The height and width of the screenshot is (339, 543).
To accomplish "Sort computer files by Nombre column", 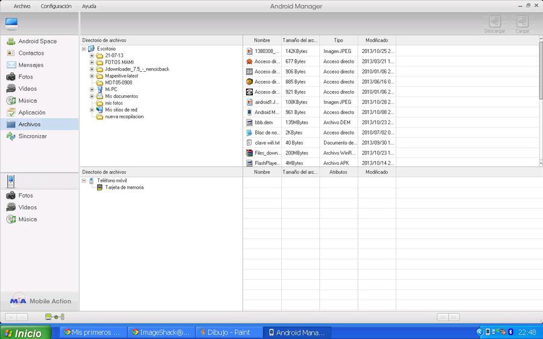I will click(262, 40).
